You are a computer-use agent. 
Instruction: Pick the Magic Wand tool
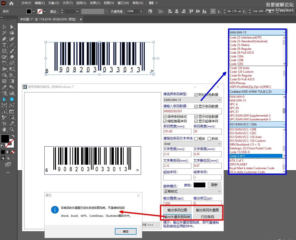[4, 33]
